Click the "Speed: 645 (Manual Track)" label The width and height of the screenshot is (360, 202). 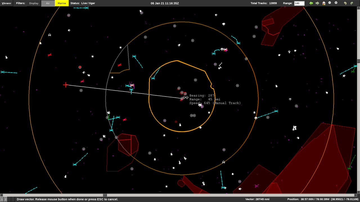[x=215, y=103]
